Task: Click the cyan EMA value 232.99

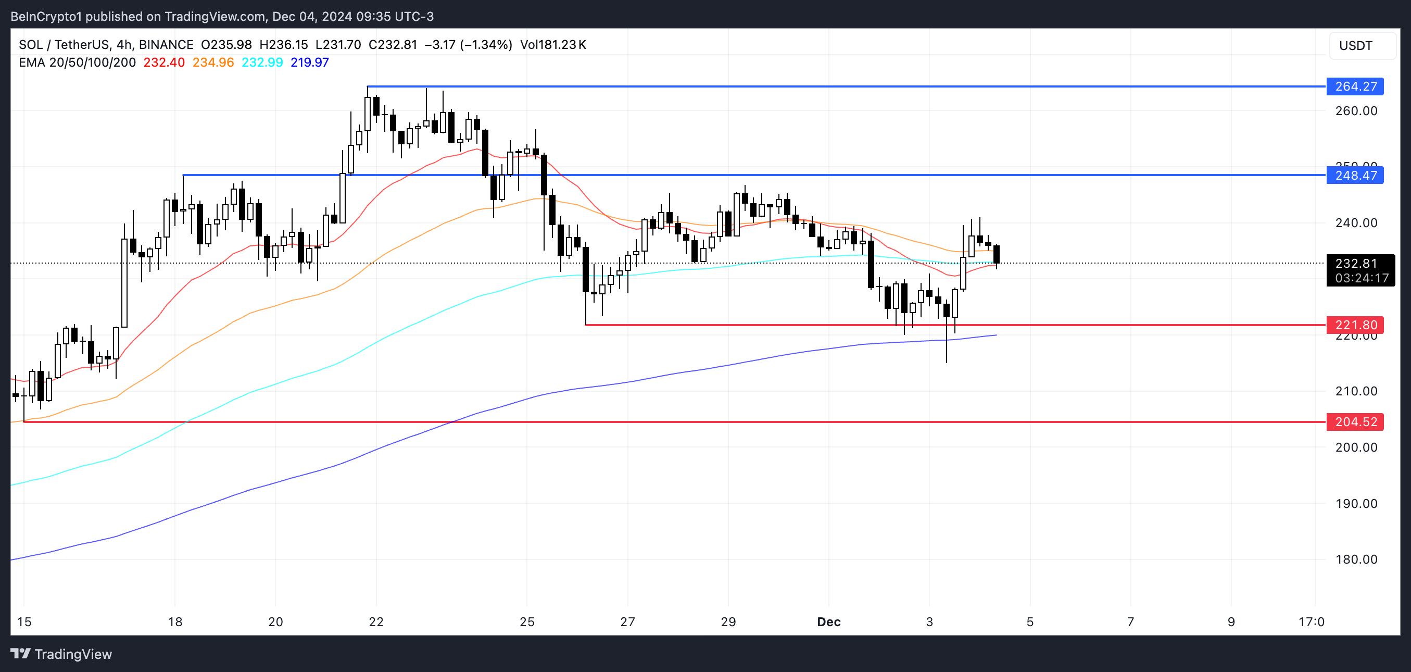Action: pyautogui.click(x=262, y=63)
